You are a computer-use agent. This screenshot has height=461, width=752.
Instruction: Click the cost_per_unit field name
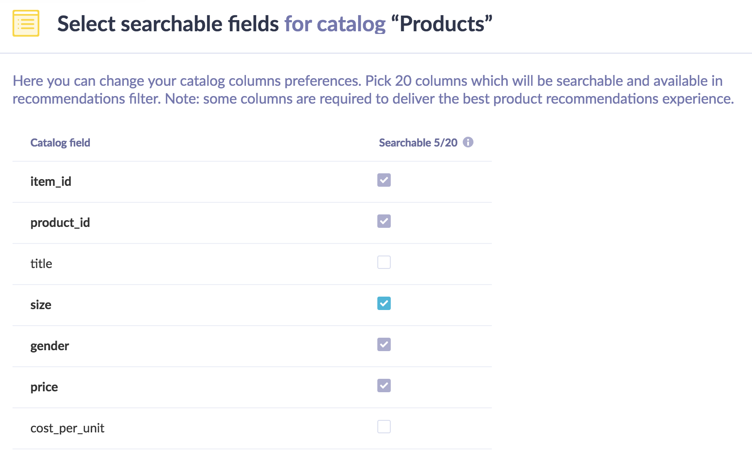tap(67, 428)
